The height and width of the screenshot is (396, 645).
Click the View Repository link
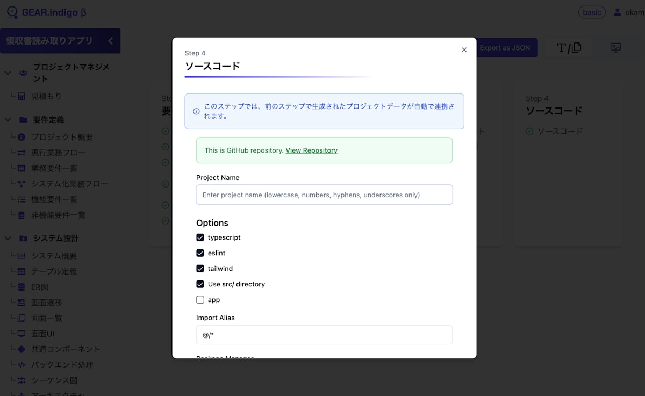pos(311,150)
